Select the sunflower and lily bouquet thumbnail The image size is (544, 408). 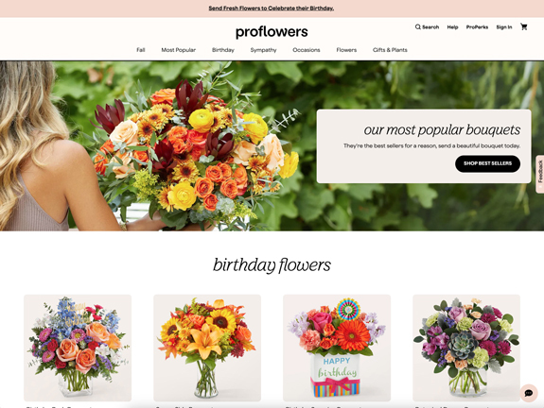(207, 348)
